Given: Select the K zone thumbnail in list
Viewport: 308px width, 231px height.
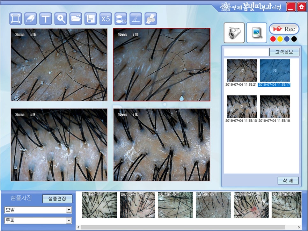Looking at the screenshot, I should point(242,107).
